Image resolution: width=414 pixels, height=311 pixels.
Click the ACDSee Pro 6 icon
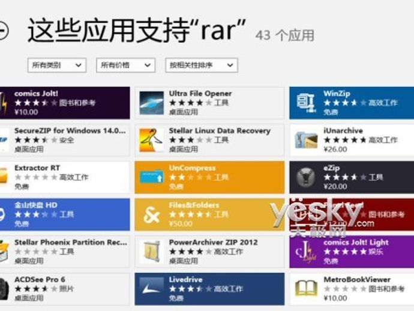4,289
